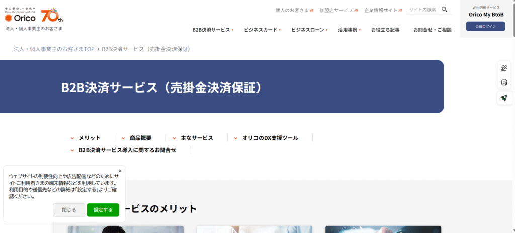Close cookie notice with X icon
515x233 pixels.
point(120,171)
